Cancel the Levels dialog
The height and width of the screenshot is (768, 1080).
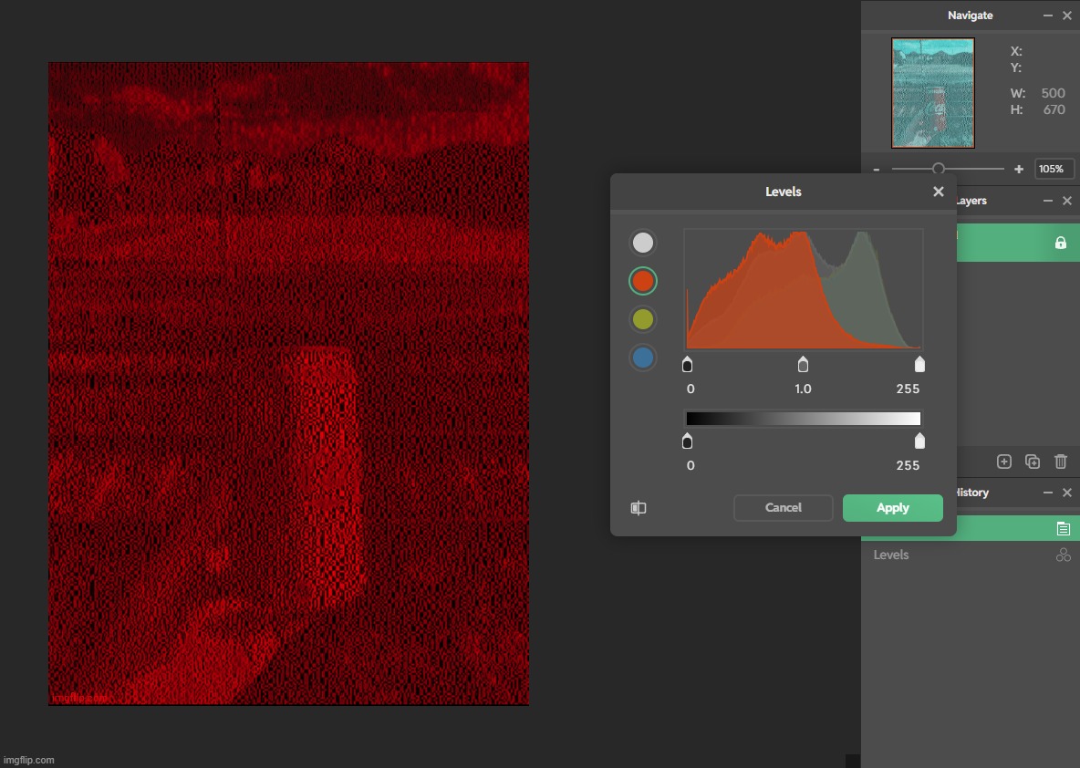point(783,508)
